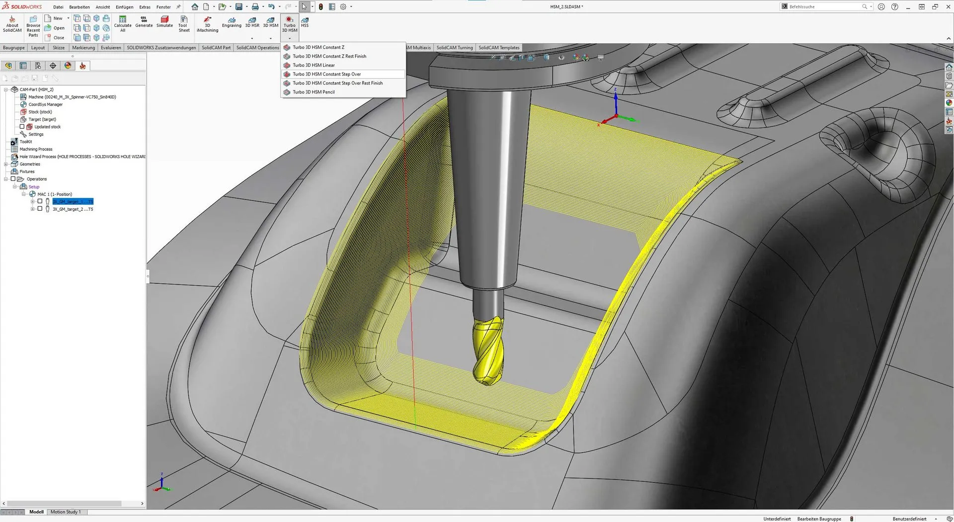Enable the 3X_GM_target_2 operation checkbox
954x522 pixels.
(40, 209)
